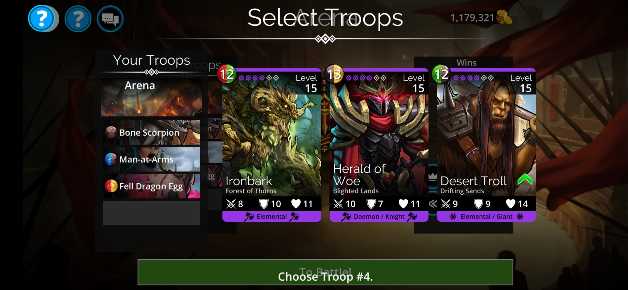The image size is (628, 290).
Task: Tap Desert Troll's green-purple mana orb
Action: tap(441, 74)
